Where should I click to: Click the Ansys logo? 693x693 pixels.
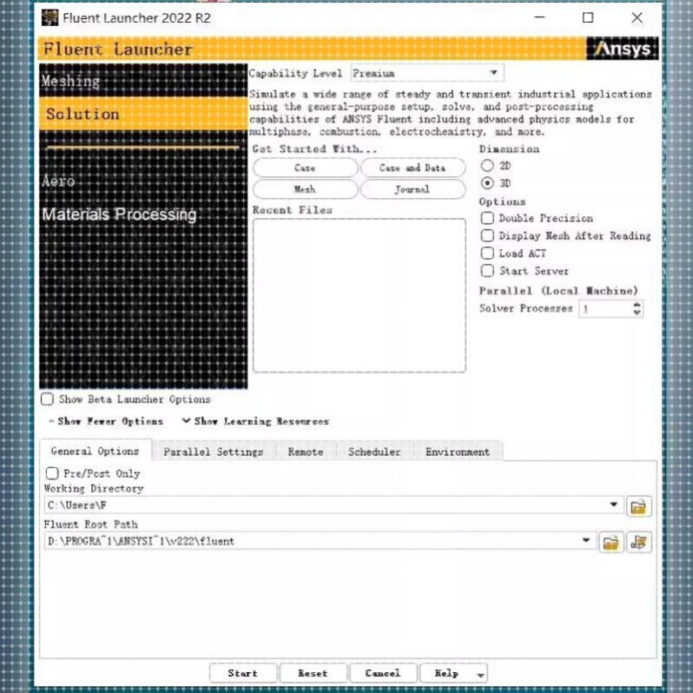(x=623, y=49)
